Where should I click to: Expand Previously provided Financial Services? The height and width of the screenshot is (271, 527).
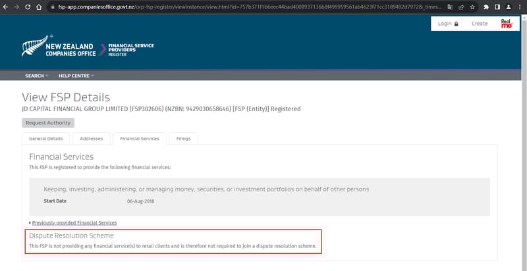74,223
